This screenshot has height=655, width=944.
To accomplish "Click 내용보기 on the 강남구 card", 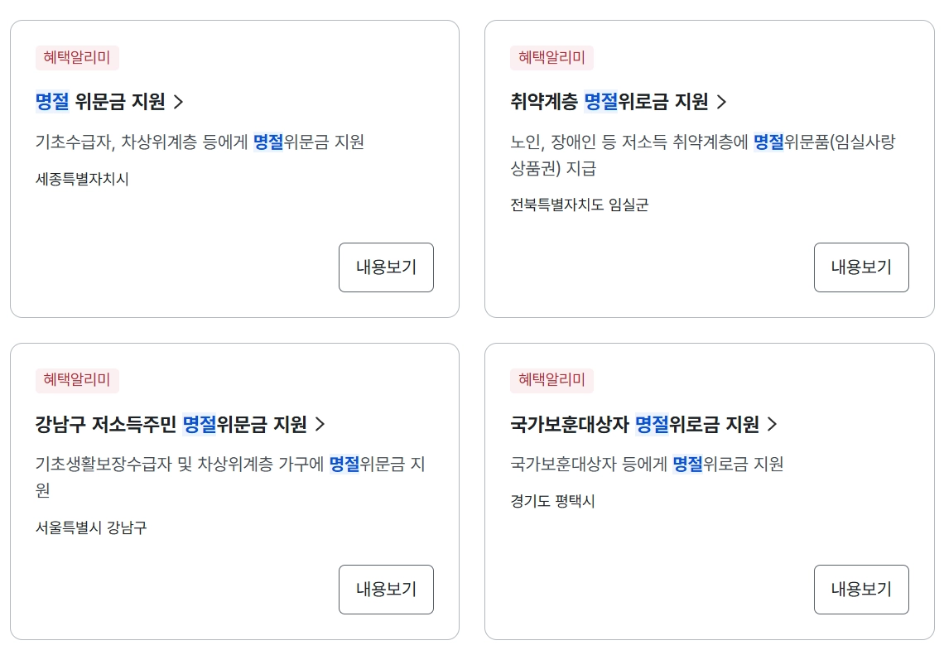I will 386,589.
